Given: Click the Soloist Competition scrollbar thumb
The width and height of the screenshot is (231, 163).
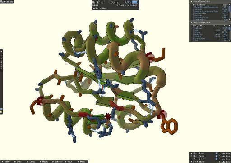Looking at the screenshot, I should [x=229, y=28].
